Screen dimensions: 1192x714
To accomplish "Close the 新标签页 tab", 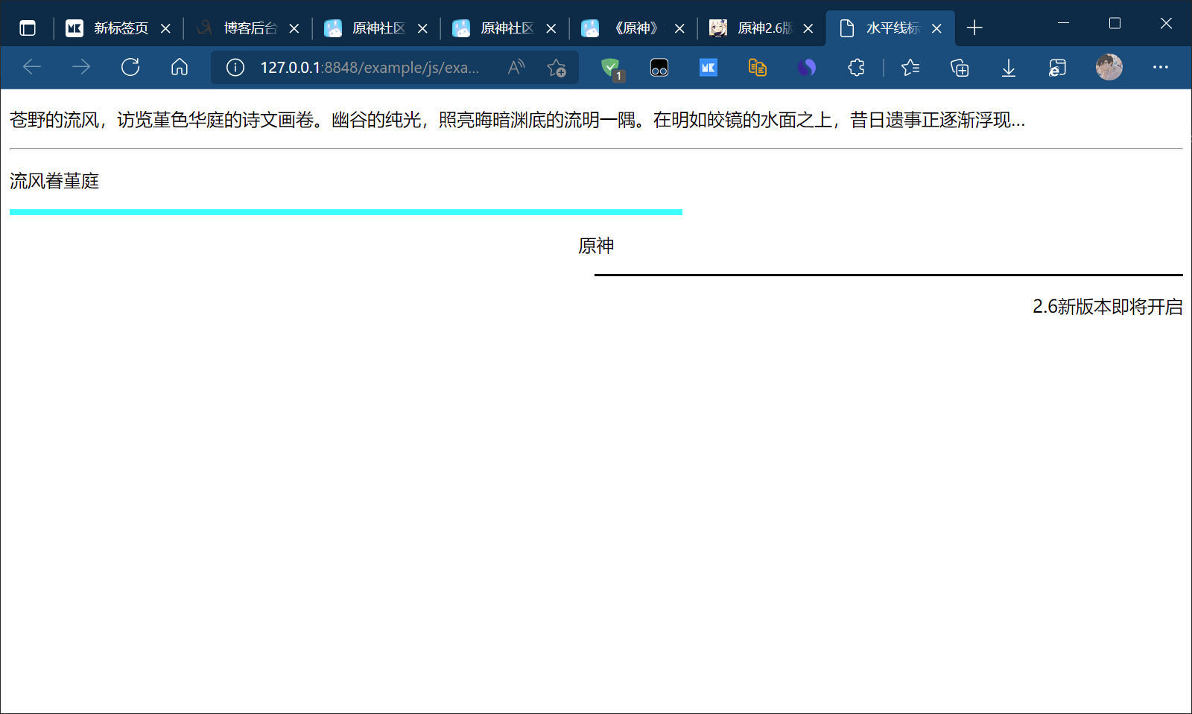I will [x=165, y=28].
